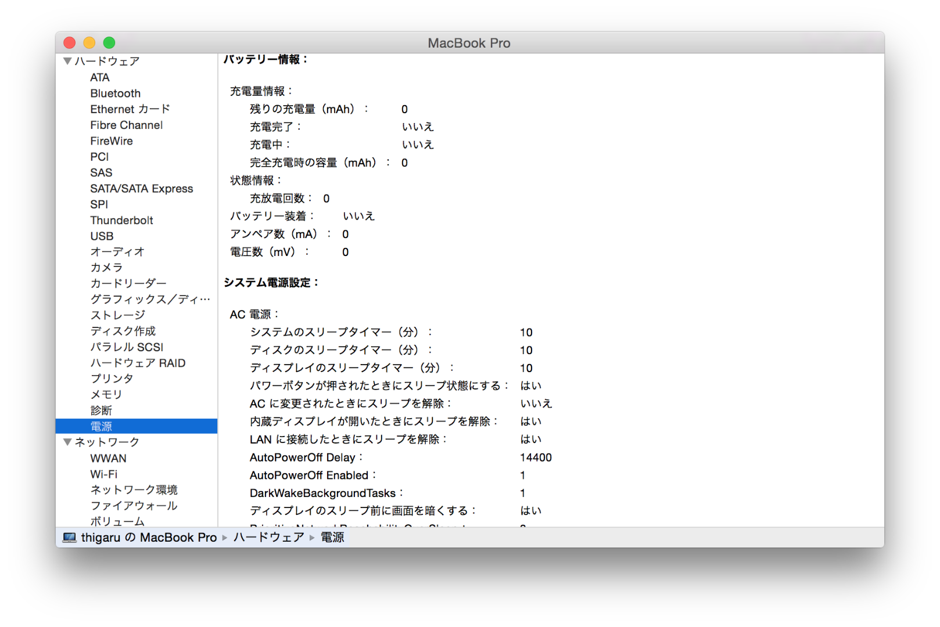Select Bluetooth in the hardware list

[x=116, y=93]
